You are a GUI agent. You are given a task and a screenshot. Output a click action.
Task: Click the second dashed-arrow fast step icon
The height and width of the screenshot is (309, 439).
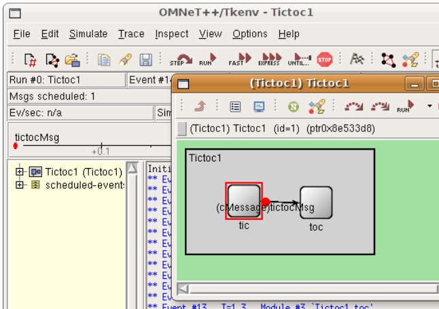380,107
